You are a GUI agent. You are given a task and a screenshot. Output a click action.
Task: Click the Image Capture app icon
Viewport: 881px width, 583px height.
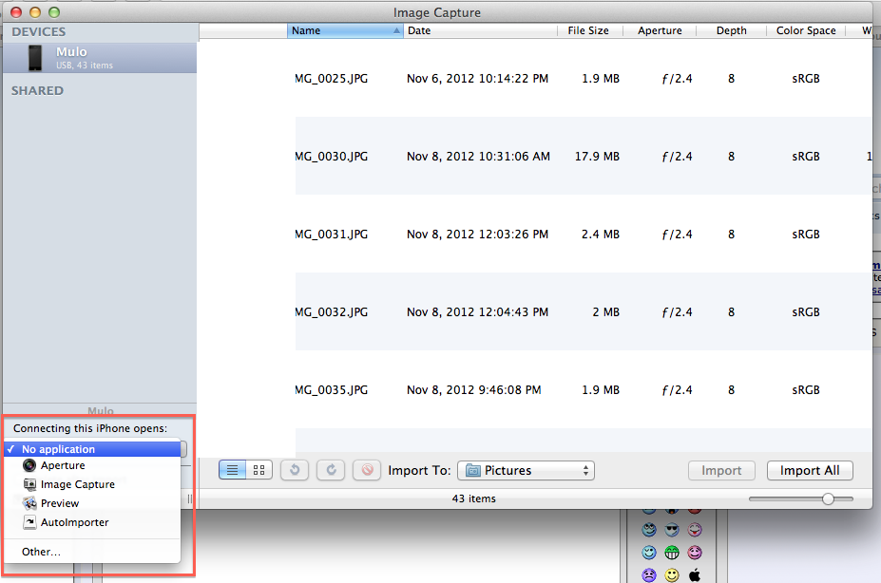[29, 484]
